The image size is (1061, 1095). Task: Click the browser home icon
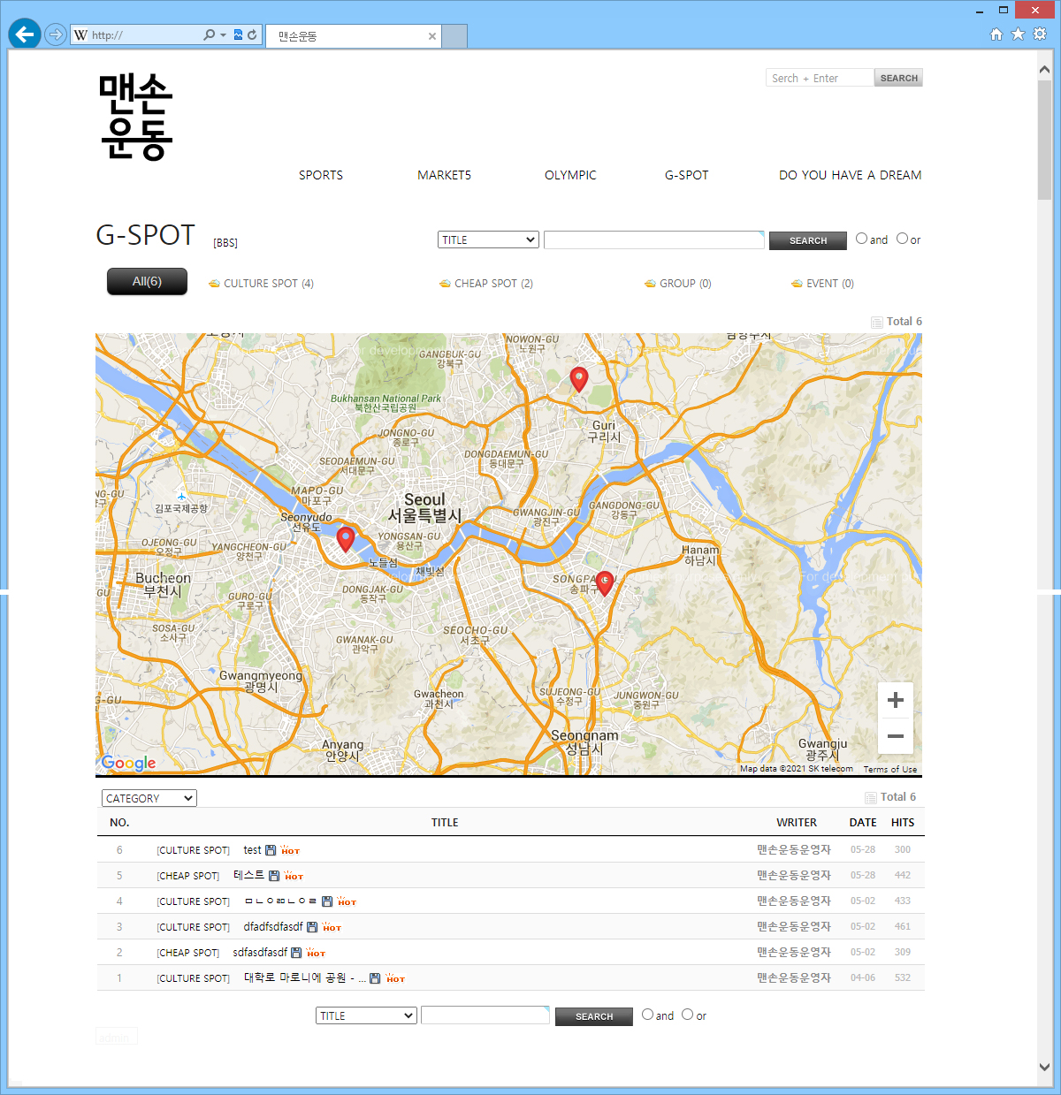(996, 34)
